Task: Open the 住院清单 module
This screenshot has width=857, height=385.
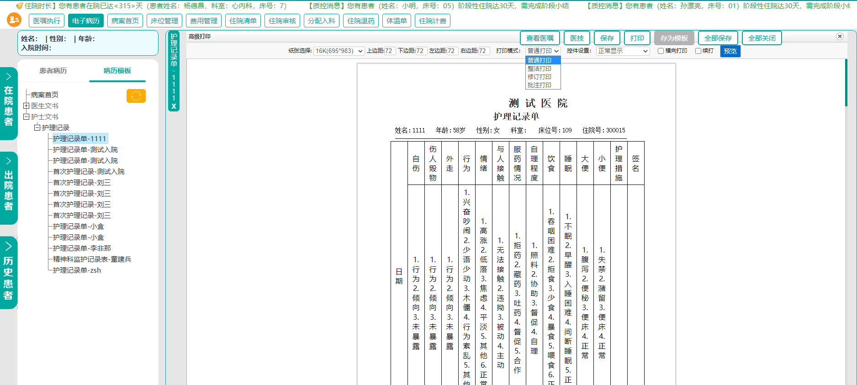Action: pos(243,21)
